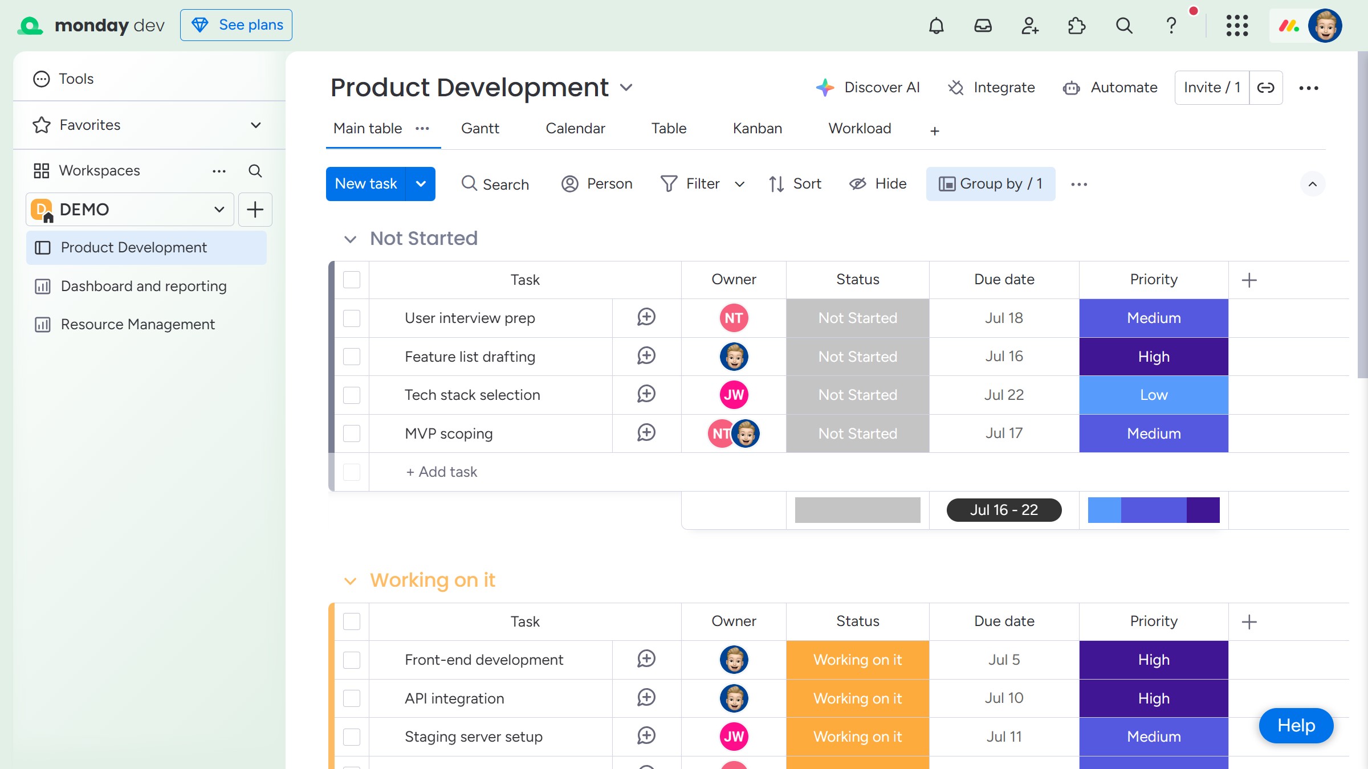Search workspaces with the magnifier icon
This screenshot has width=1368, height=769.
pos(255,171)
